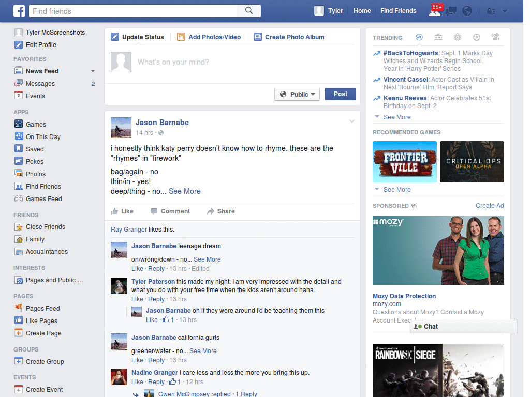This screenshot has height=397, width=530.
Task: Select Politics trending icon
Action: 438,37
